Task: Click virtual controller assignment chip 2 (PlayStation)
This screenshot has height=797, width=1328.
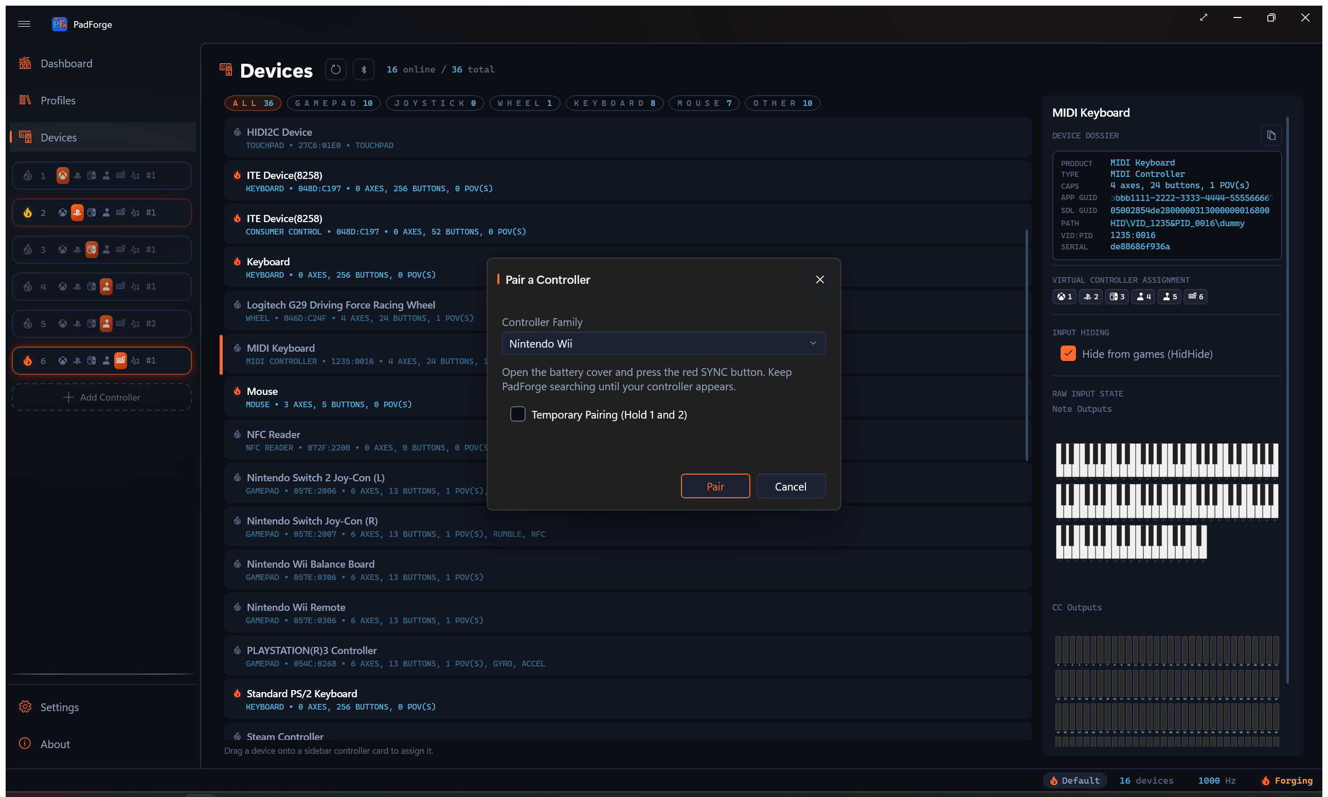Action: [x=1090, y=297]
